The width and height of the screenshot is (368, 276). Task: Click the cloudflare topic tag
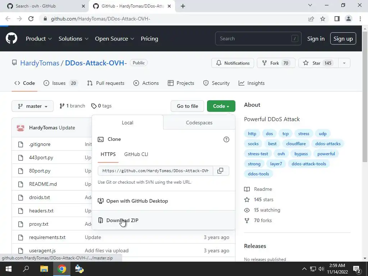click(x=296, y=144)
